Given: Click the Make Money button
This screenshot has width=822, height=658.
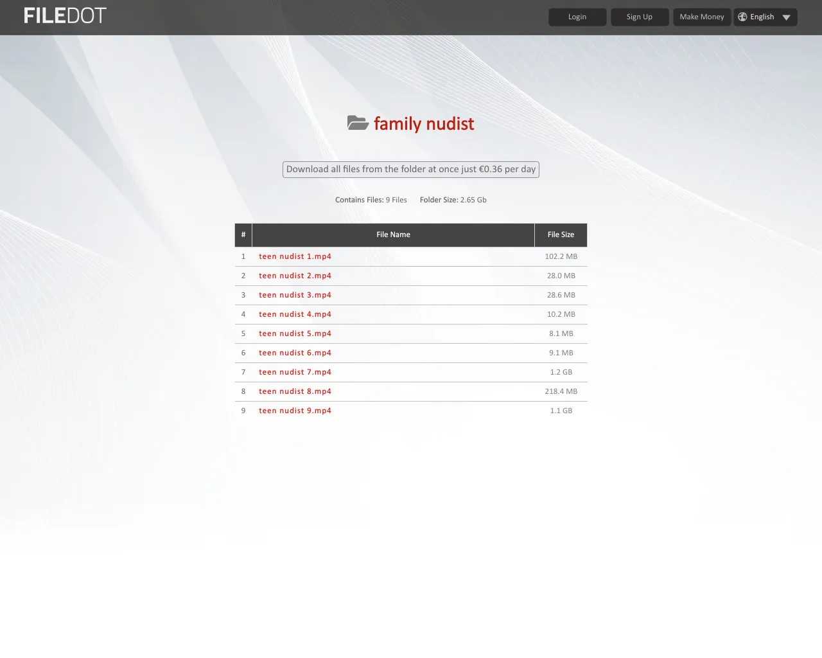Looking at the screenshot, I should (701, 17).
